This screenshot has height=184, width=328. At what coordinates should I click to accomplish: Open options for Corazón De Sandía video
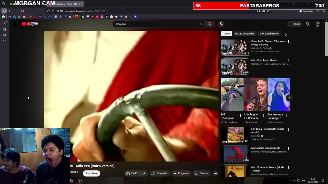pyautogui.click(x=288, y=129)
